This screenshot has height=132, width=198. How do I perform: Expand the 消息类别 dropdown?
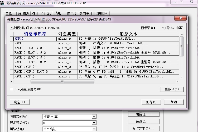coord(94,117)
